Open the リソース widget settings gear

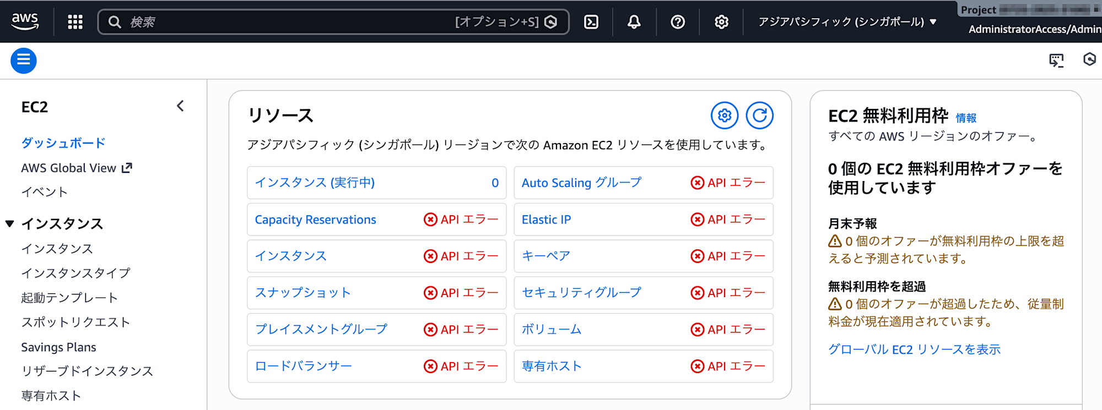(725, 116)
